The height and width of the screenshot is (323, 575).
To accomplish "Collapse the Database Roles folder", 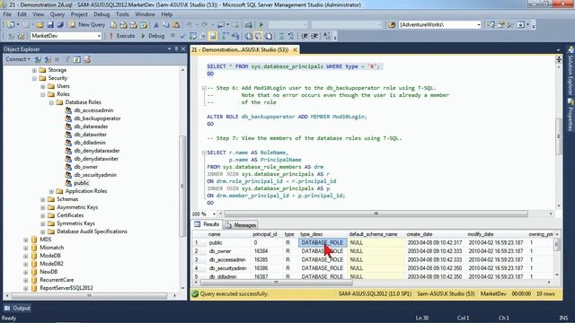I will (51, 102).
